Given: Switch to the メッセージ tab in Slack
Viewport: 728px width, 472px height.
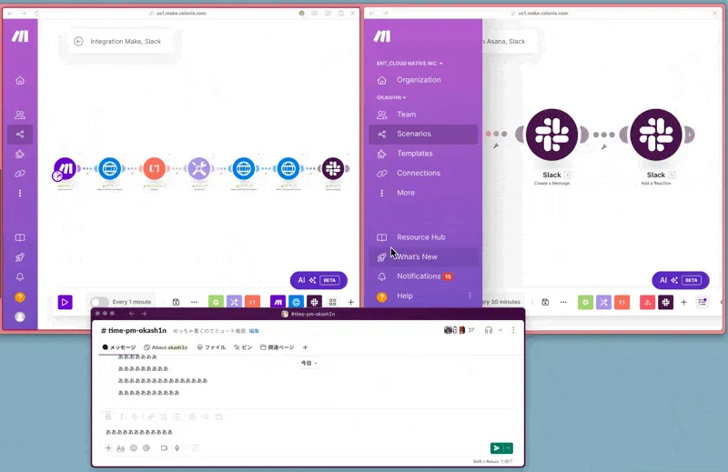Looking at the screenshot, I should [x=119, y=347].
